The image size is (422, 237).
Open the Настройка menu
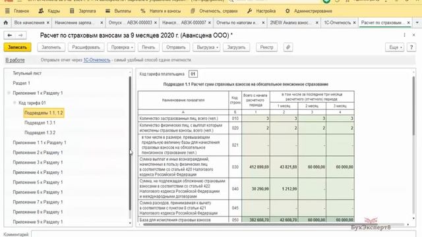pyautogui.click(x=261, y=11)
